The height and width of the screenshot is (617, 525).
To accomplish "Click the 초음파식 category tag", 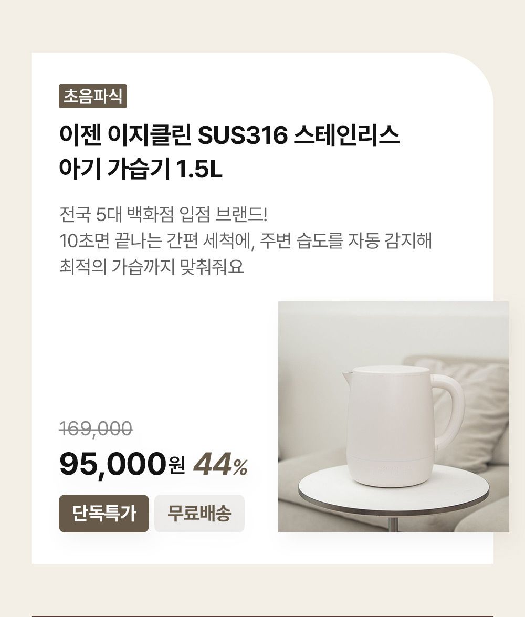I will (x=92, y=97).
